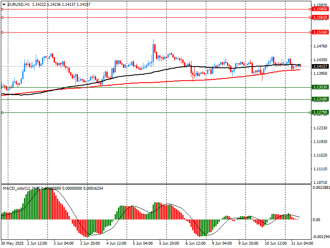Click the dropdown triangle beside EURUSD,H1

click(x=4, y=4)
